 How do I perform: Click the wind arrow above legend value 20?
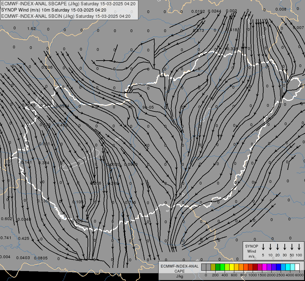[x=277, y=247]
